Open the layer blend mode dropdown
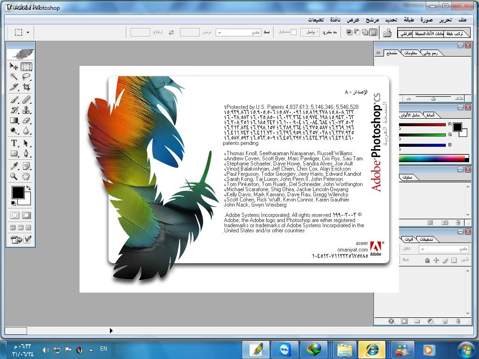This screenshot has width=479, height=359. pyautogui.click(x=443, y=249)
